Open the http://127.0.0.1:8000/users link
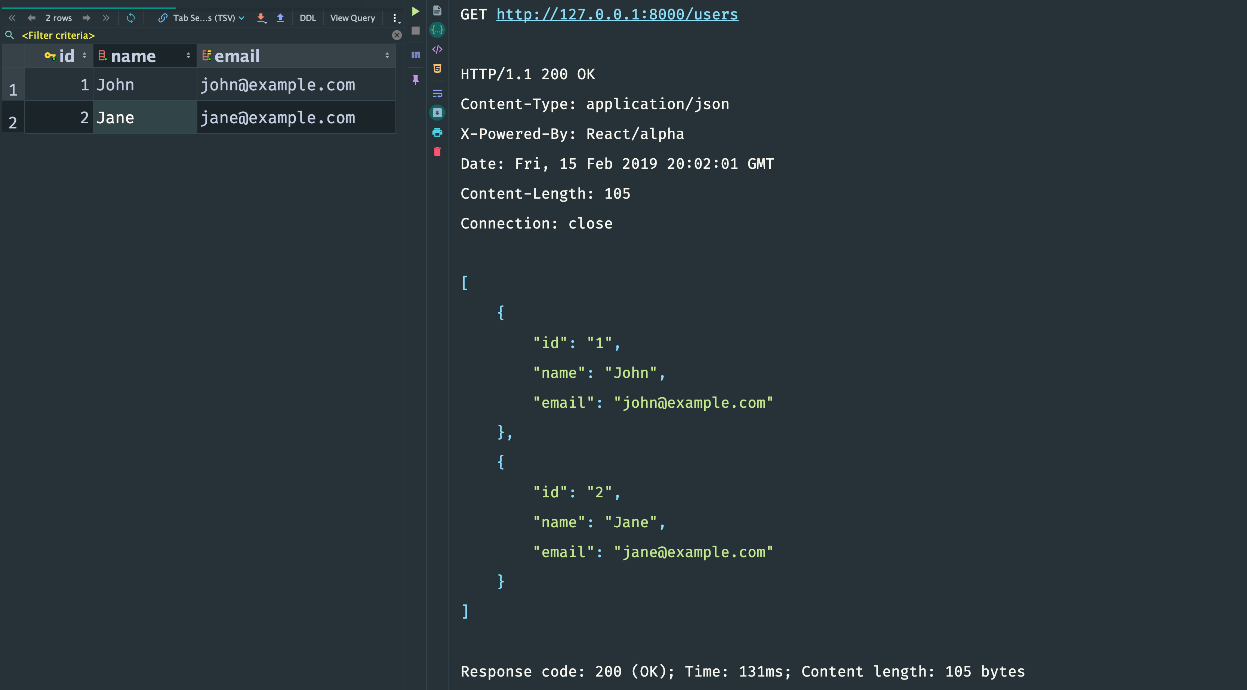 (x=617, y=15)
